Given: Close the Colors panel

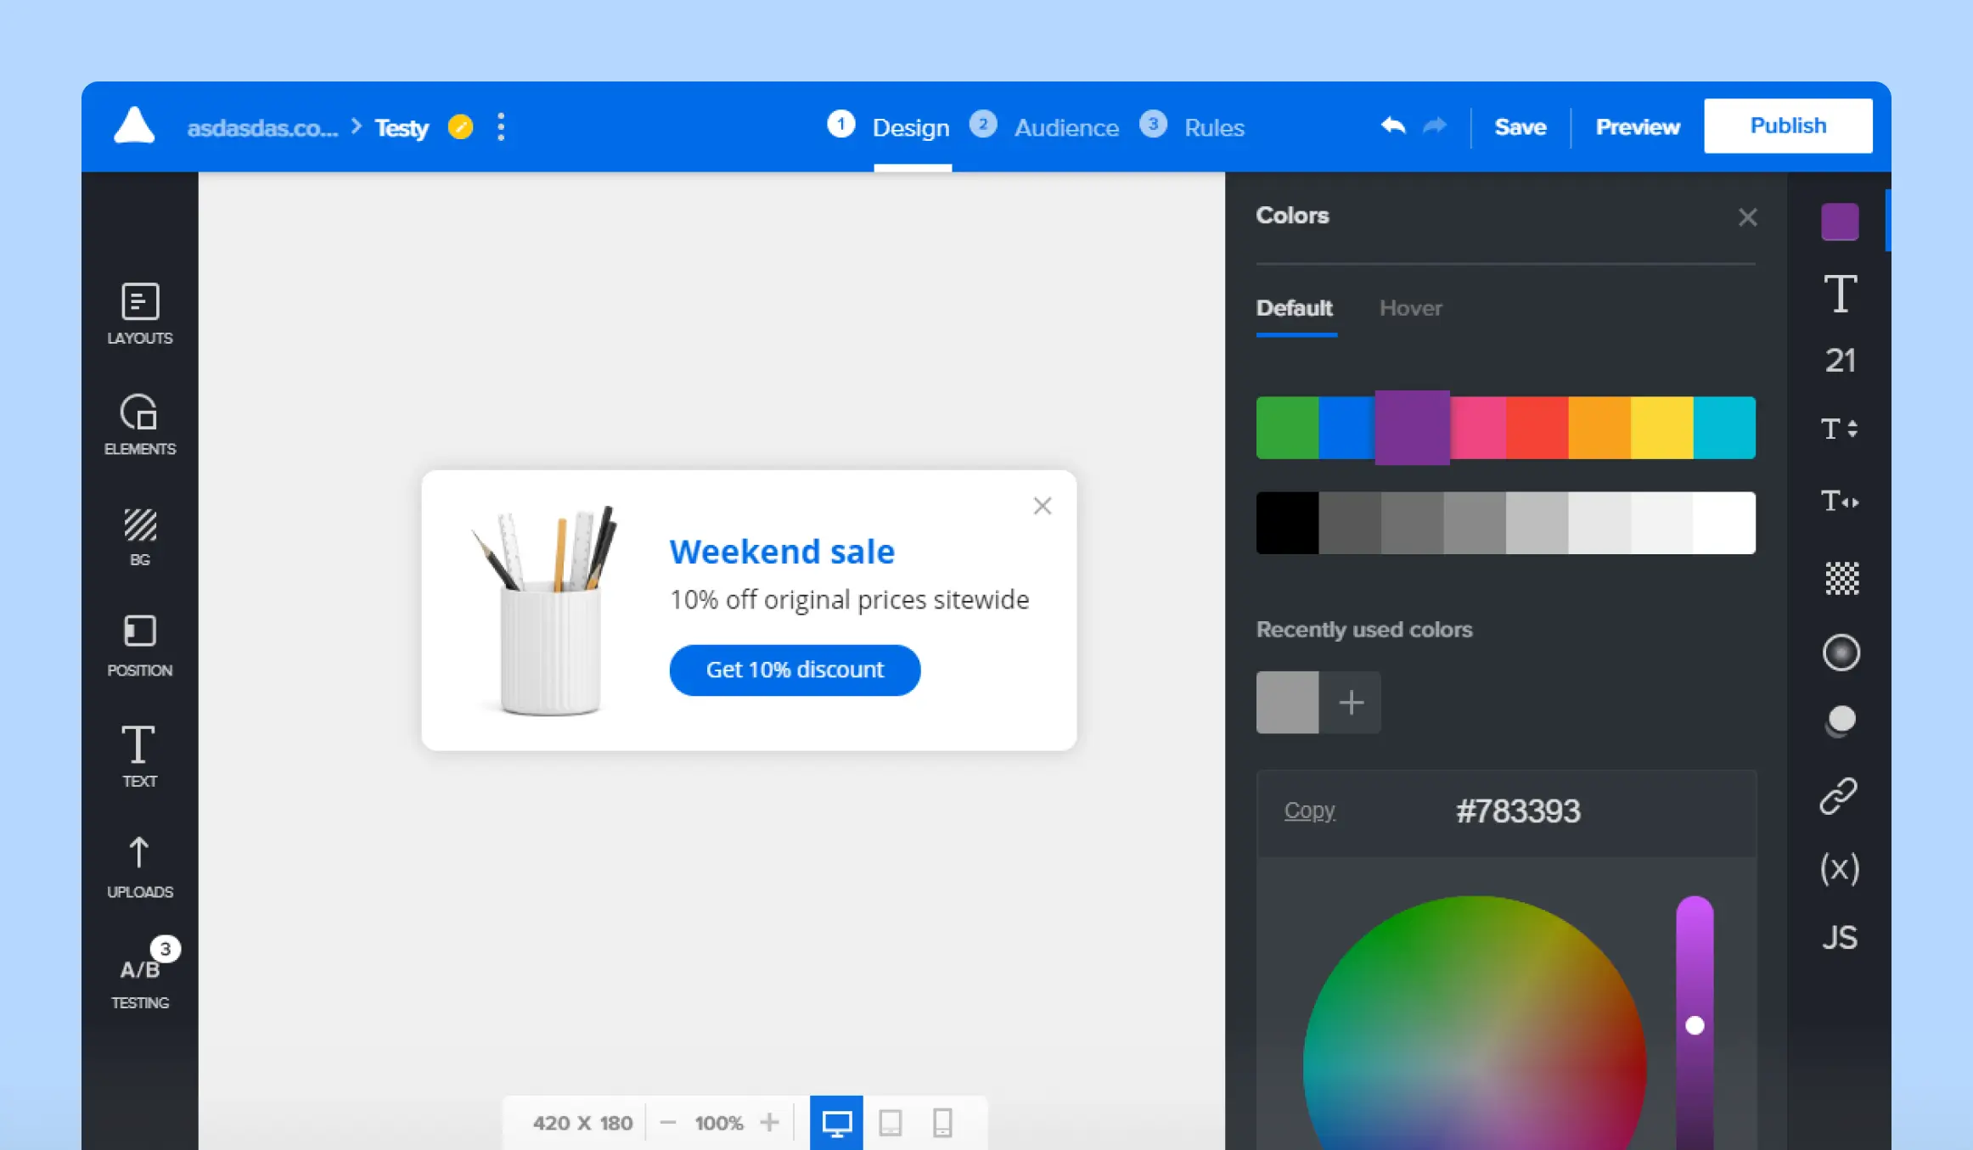Looking at the screenshot, I should (x=1747, y=218).
